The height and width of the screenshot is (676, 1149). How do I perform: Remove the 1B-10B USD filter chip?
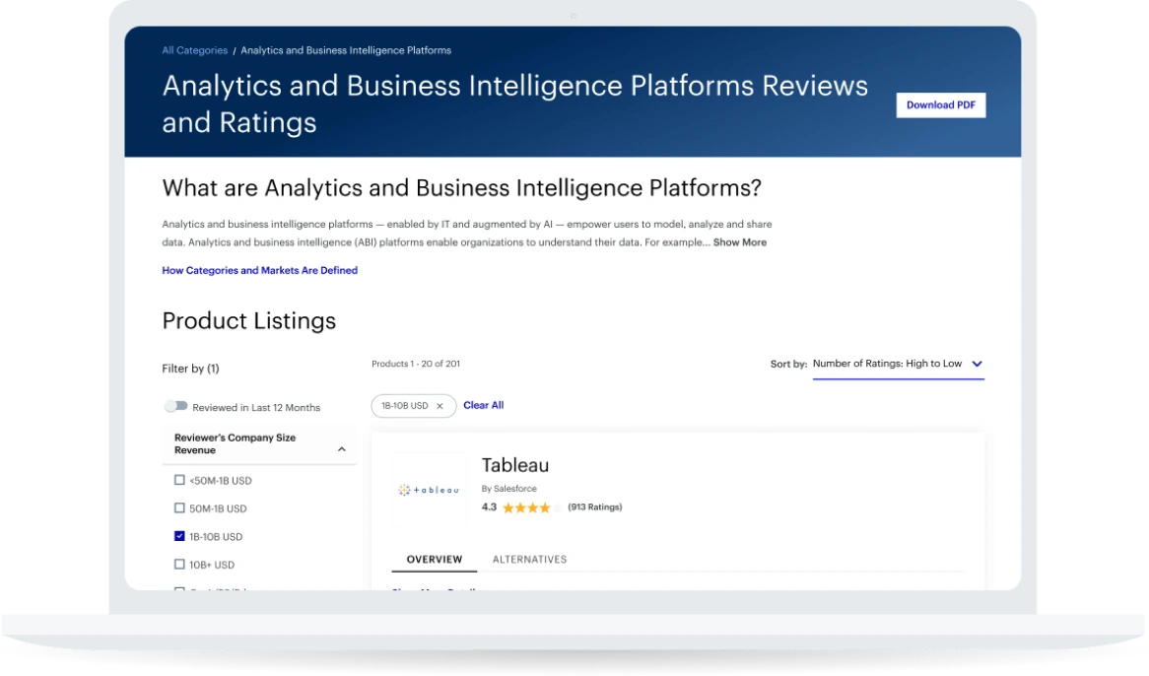click(x=439, y=406)
